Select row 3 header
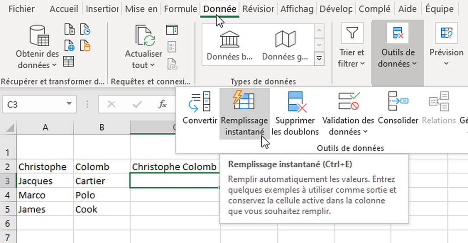The width and height of the screenshot is (468, 243). click(x=8, y=181)
